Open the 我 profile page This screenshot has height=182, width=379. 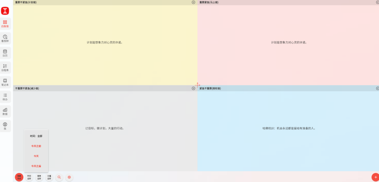5,126
